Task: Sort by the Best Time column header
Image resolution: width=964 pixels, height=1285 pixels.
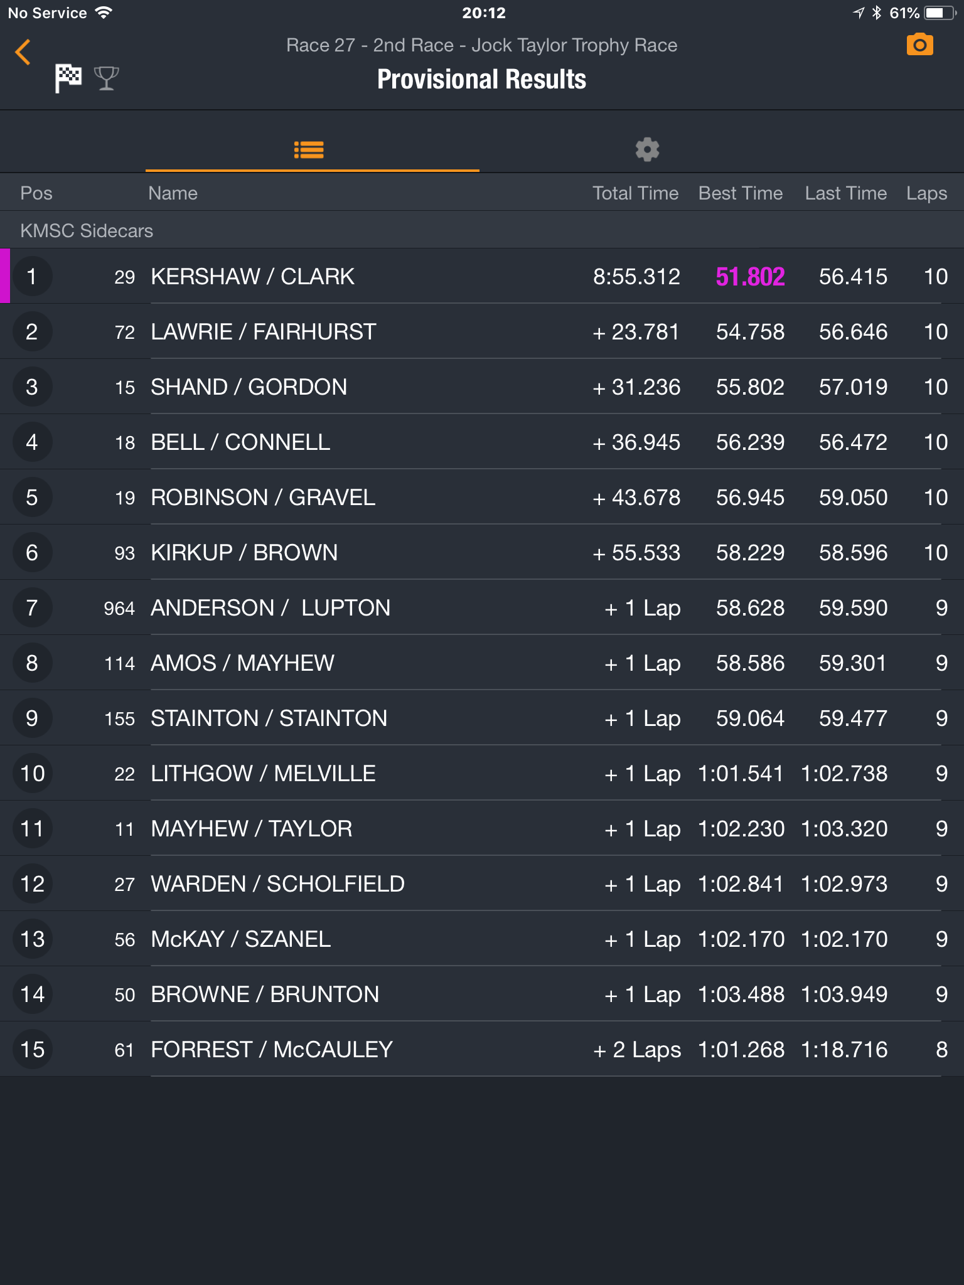Action: click(x=741, y=193)
